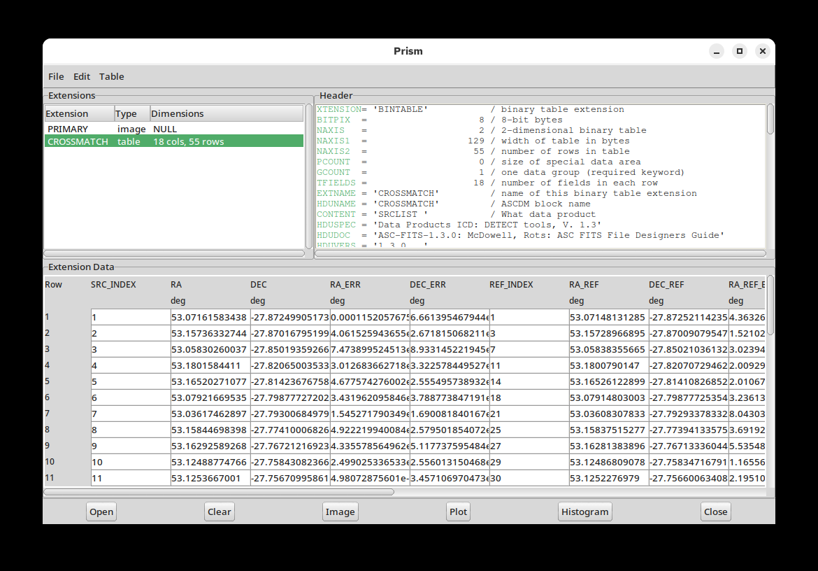The image size is (818, 571).
Task: Select SRC_INDEX cell with value 10
Action: (x=131, y=463)
